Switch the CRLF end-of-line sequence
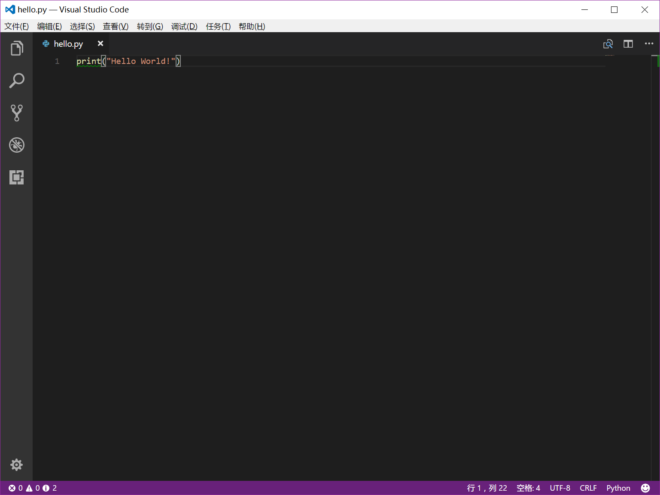The width and height of the screenshot is (660, 495). click(x=588, y=488)
